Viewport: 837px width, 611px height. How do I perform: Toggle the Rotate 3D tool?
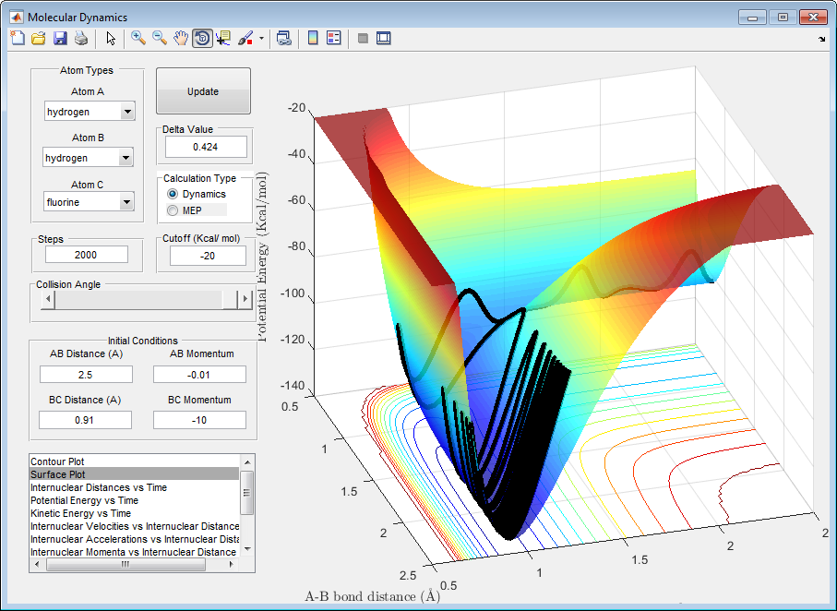pos(202,38)
